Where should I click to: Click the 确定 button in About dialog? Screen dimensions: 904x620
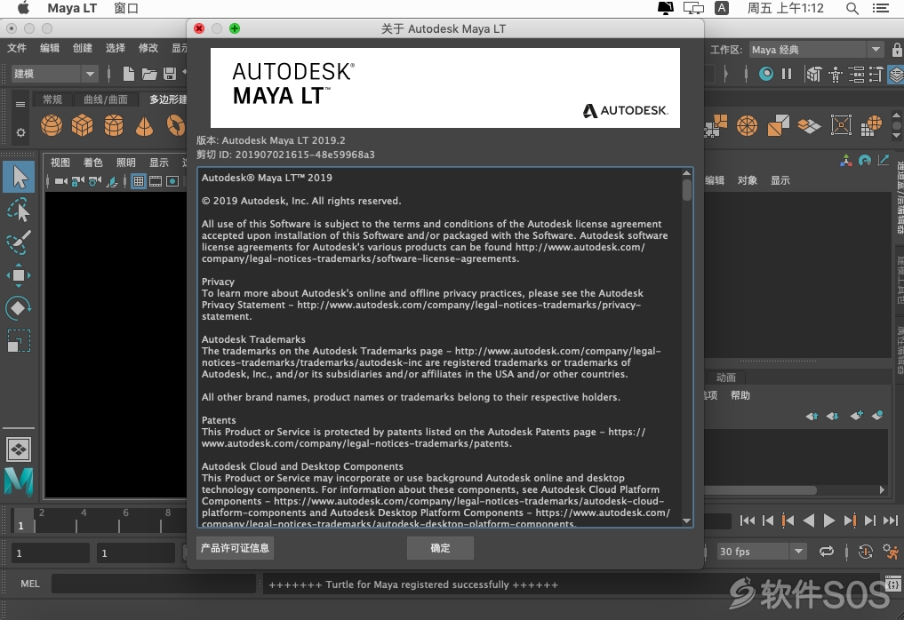point(440,548)
